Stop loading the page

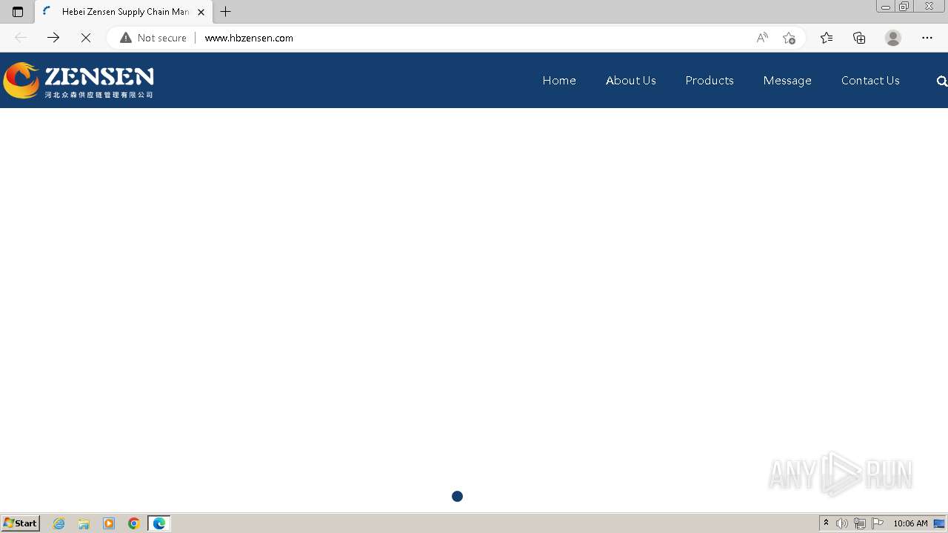point(86,38)
